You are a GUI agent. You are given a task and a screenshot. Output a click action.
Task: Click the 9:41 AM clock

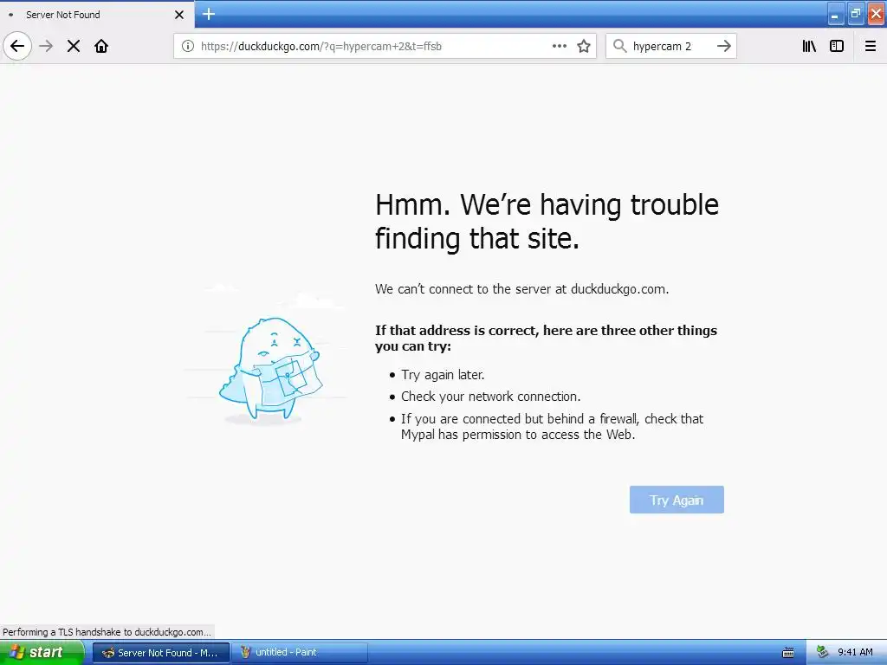[855, 653]
